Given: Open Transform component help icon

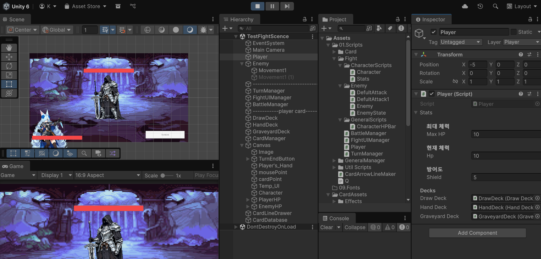Looking at the screenshot, I should 521,54.
